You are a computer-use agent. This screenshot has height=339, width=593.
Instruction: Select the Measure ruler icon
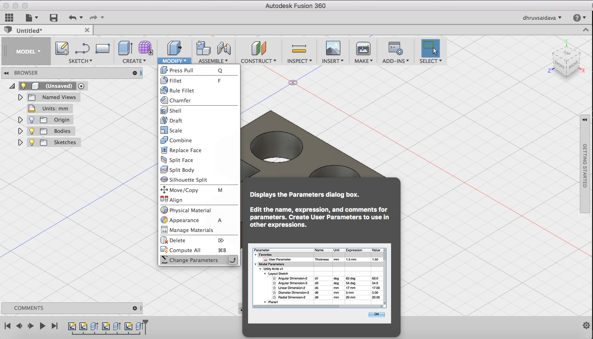(x=299, y=48)
